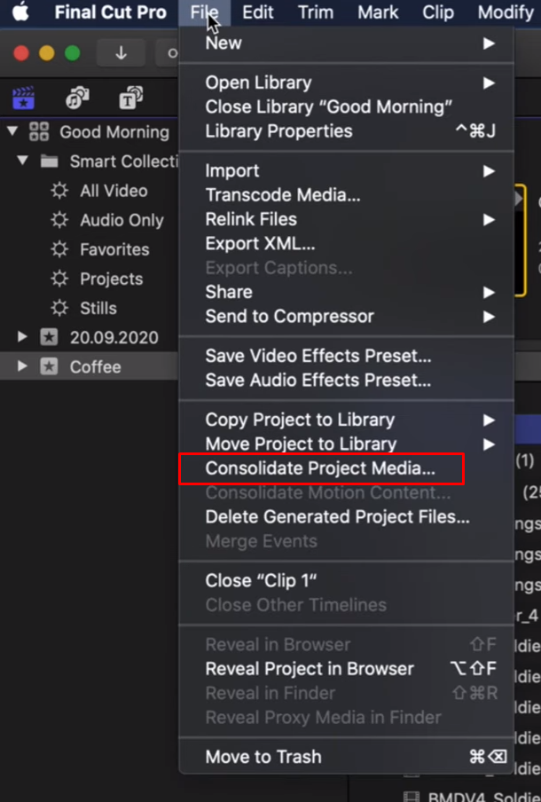Collapse the Smart Collections folder

(x=22, y=161)
